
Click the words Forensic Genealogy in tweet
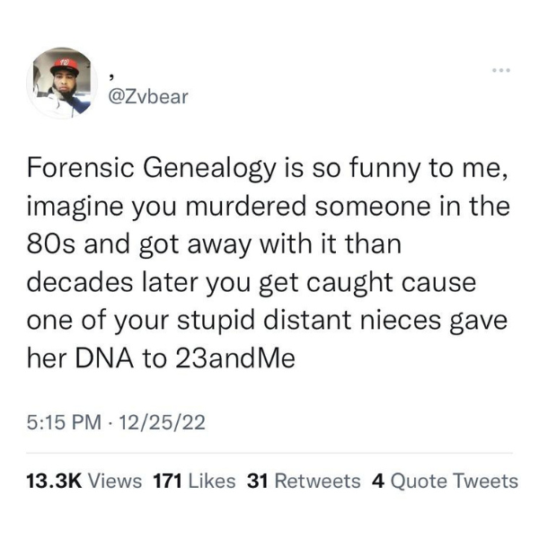[152, 170]
